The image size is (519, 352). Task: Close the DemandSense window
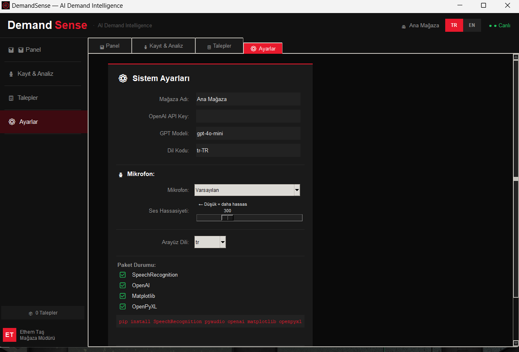pos(507,6)
